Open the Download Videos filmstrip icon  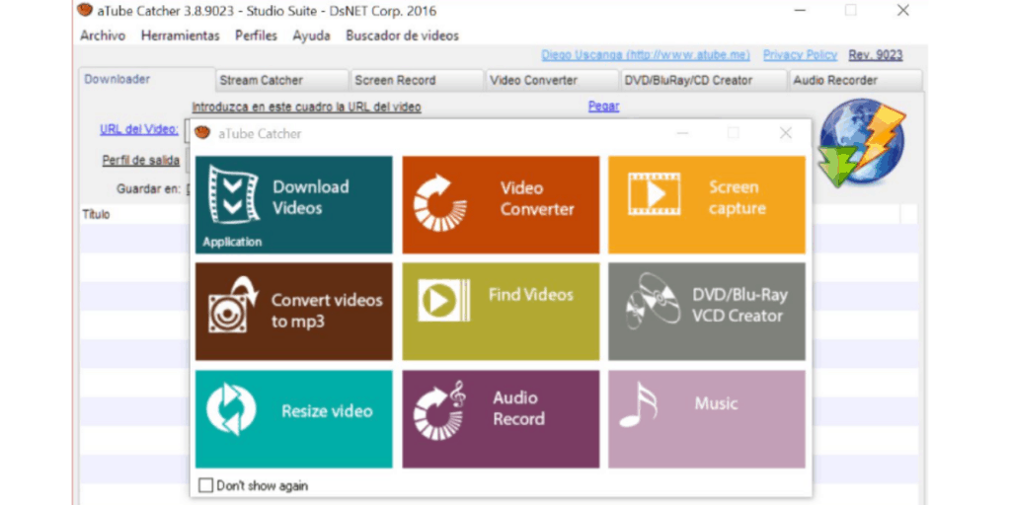point(233,194)
